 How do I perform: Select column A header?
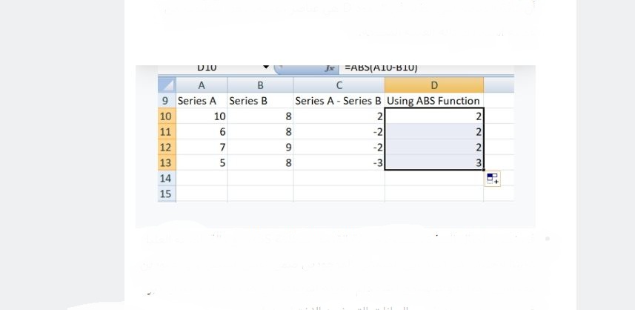point(201,85)
